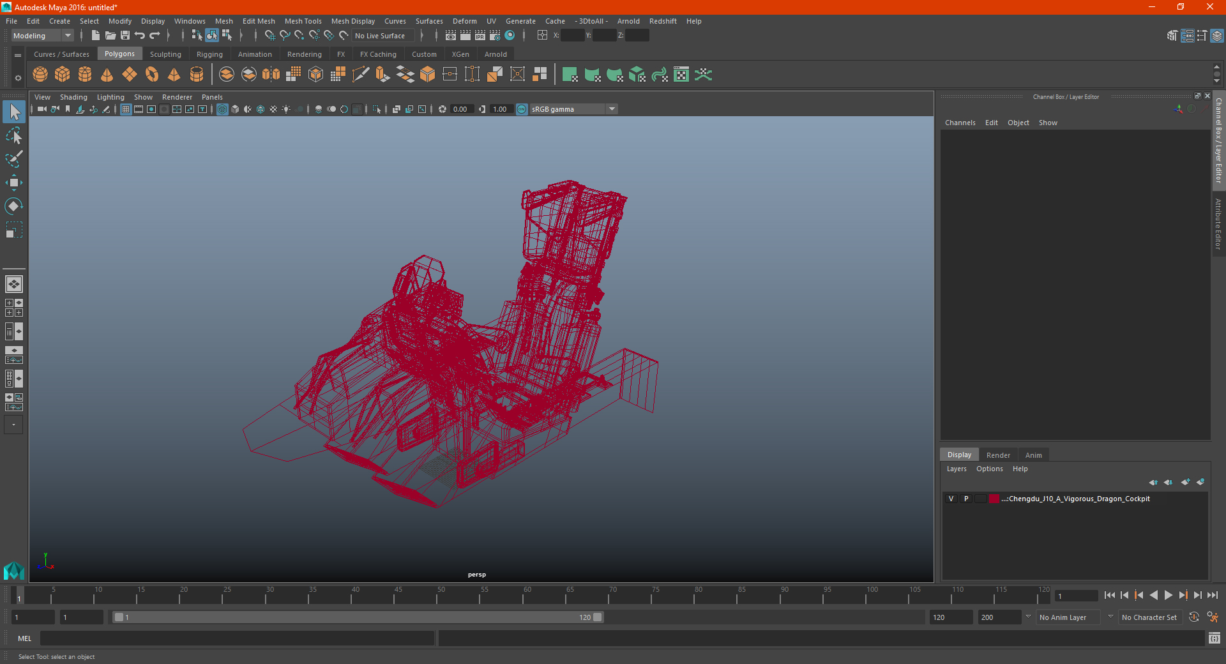This screenshot has width=1226, height=664.
Task: Click the Open scene folder icon
Action: click(x=110, y=36)
